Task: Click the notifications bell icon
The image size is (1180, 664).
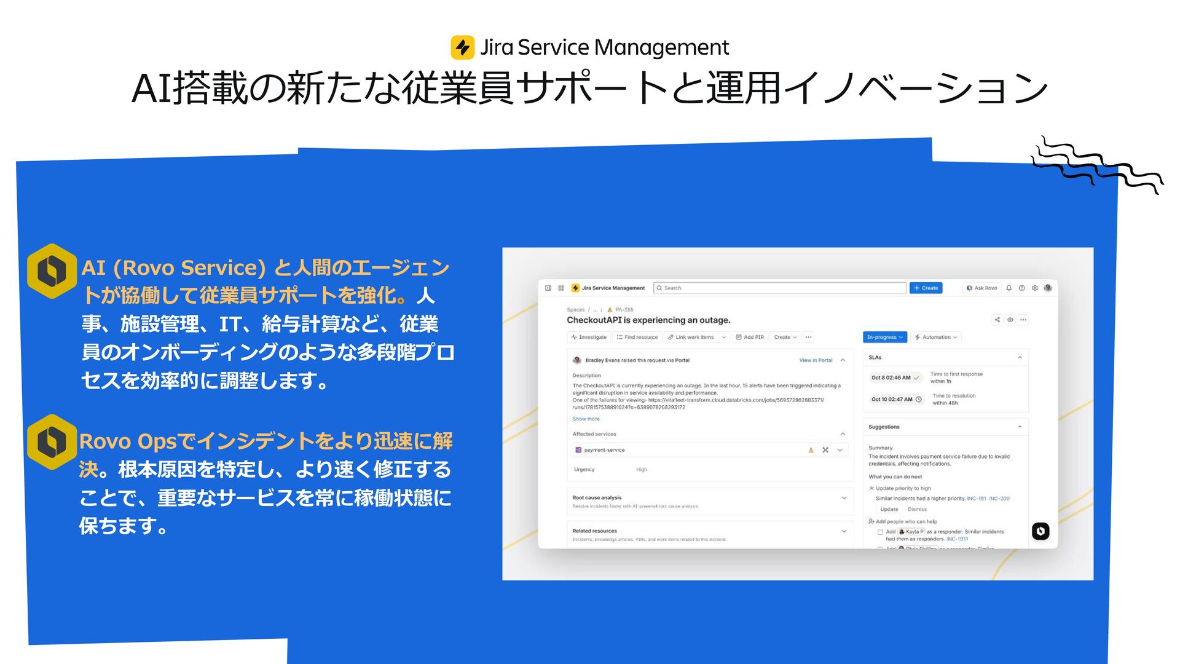Action: point(1009,288)
